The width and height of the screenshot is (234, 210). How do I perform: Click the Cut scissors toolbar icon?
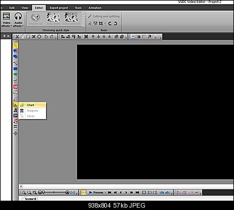point(17,37)
